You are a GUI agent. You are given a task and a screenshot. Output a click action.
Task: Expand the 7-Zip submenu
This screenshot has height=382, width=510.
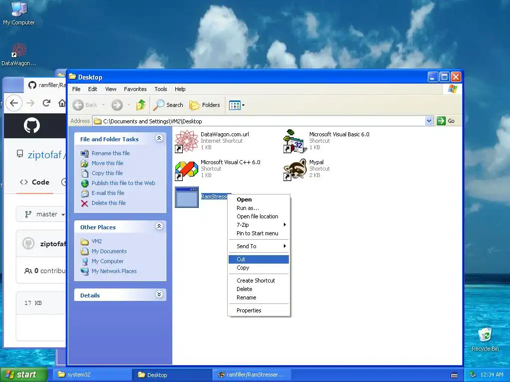(x=258, y=225)
